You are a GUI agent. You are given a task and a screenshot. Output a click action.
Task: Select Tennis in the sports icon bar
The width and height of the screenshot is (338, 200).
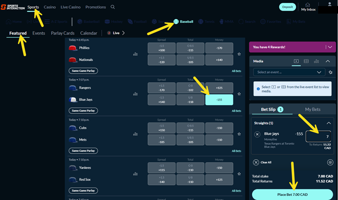point(206,22)
